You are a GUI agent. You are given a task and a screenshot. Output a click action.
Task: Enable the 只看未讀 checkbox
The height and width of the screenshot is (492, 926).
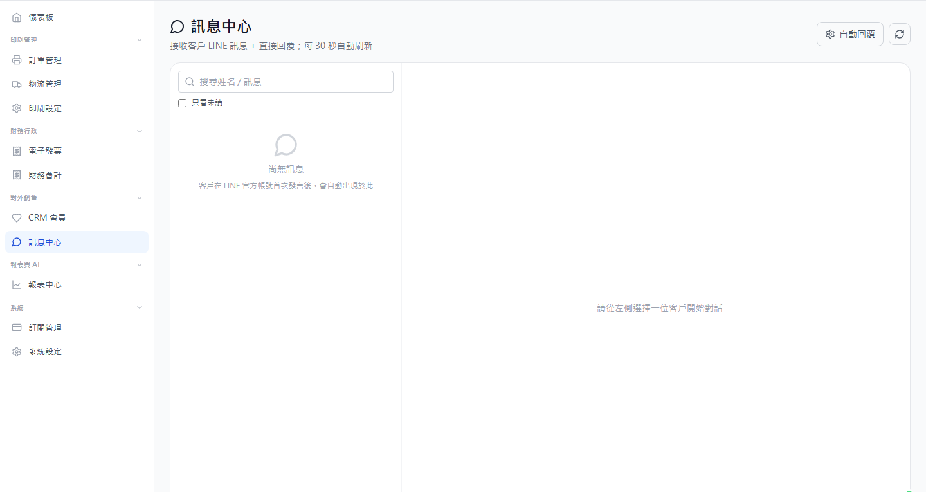point(183,103)
